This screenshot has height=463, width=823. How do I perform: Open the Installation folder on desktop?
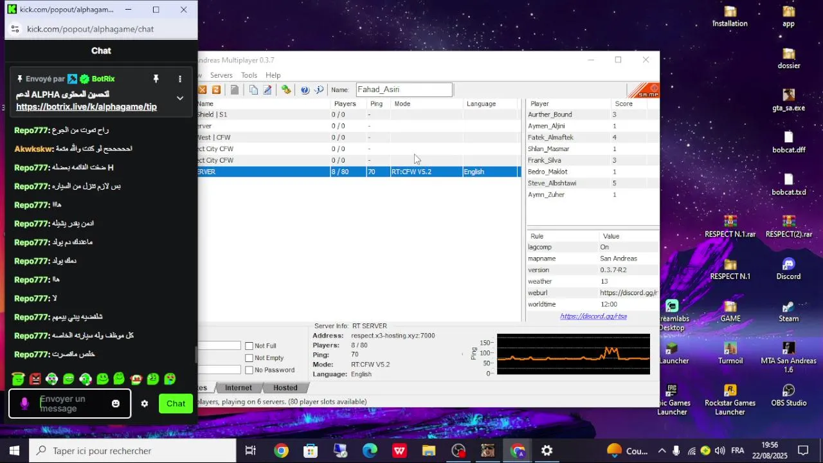(x=730, y=16)
